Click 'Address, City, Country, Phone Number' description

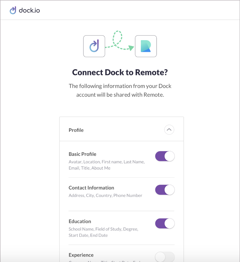[105, 195]
